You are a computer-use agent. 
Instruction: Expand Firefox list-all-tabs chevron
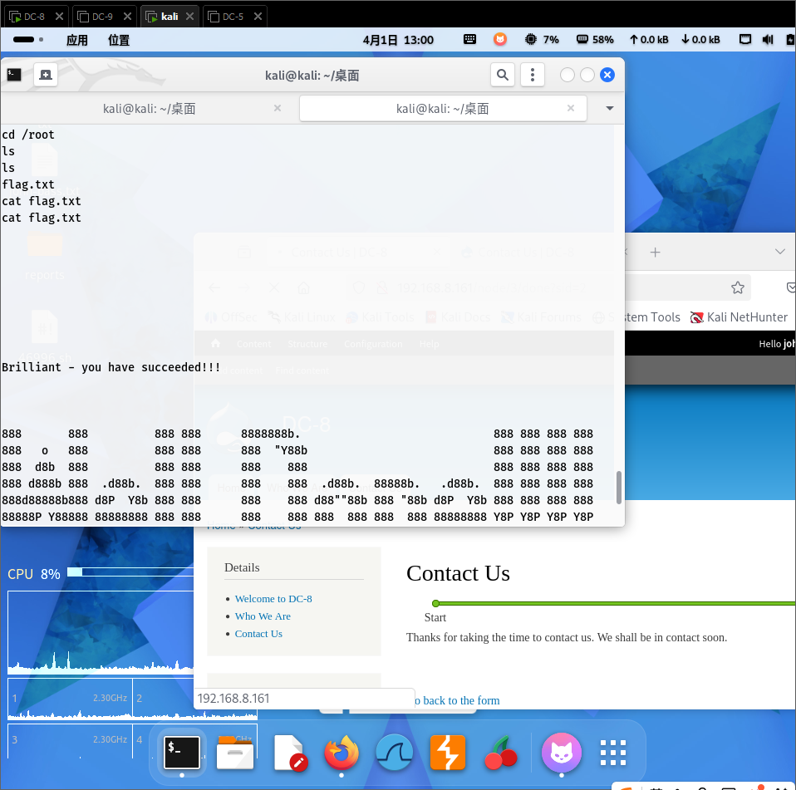pos(779,252)
